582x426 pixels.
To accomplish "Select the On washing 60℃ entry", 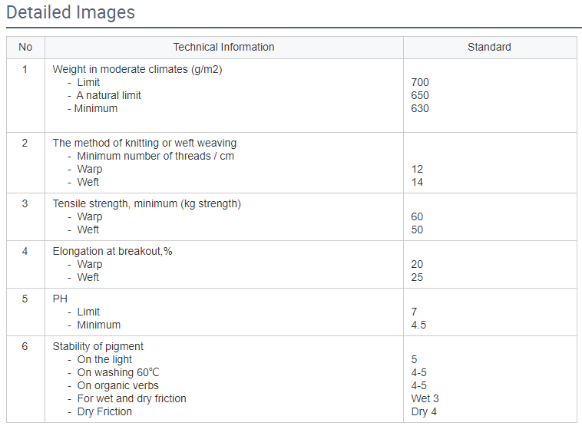I will tap(112, 372).
